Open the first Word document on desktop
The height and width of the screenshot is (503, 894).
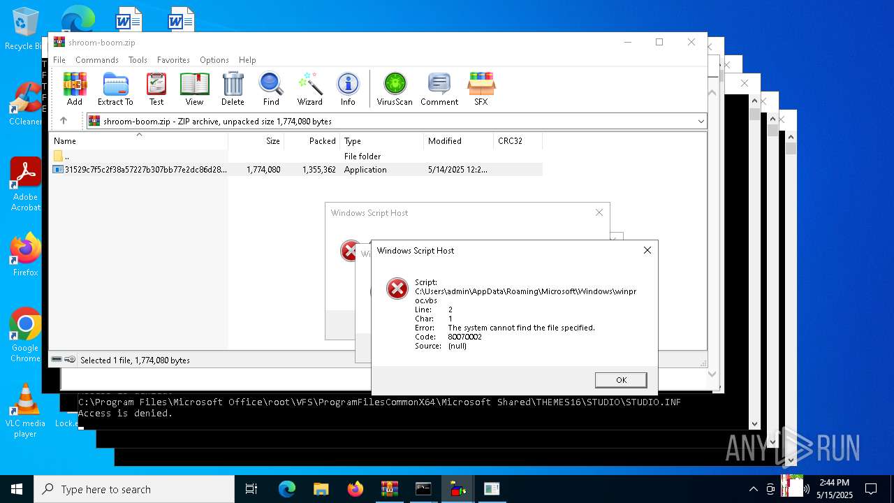(129, 20)
